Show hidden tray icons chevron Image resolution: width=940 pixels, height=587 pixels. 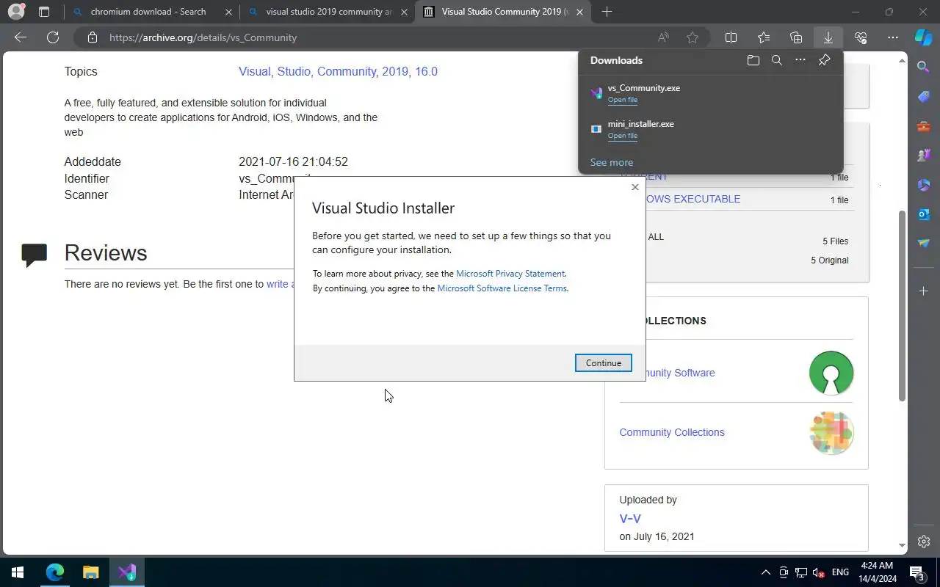pyautogui.click(x=765, y=572)
